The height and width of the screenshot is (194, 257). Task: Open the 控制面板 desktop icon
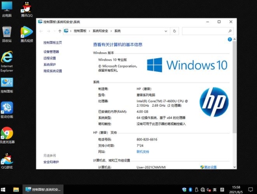coord(7,85)
